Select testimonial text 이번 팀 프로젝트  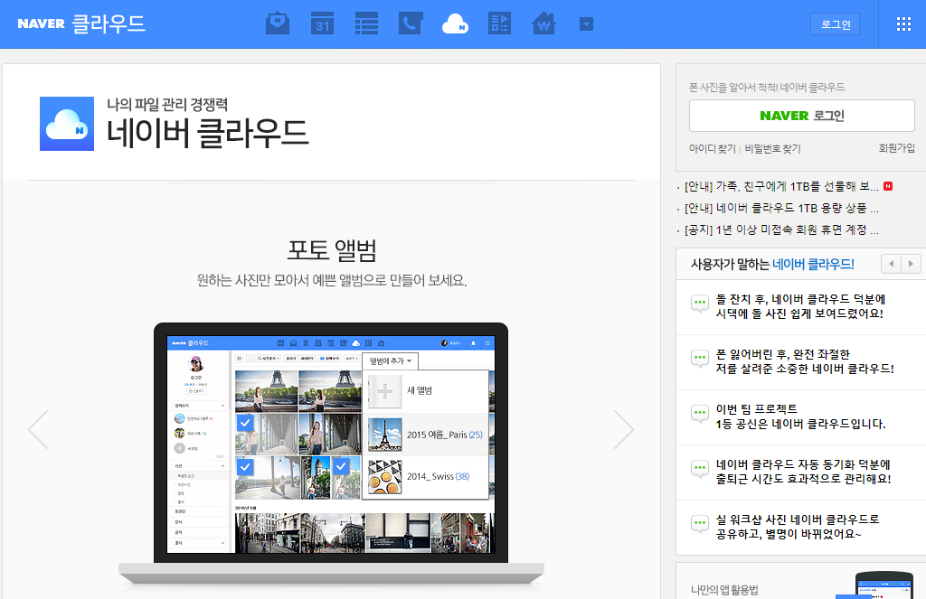tap(757, 409)
